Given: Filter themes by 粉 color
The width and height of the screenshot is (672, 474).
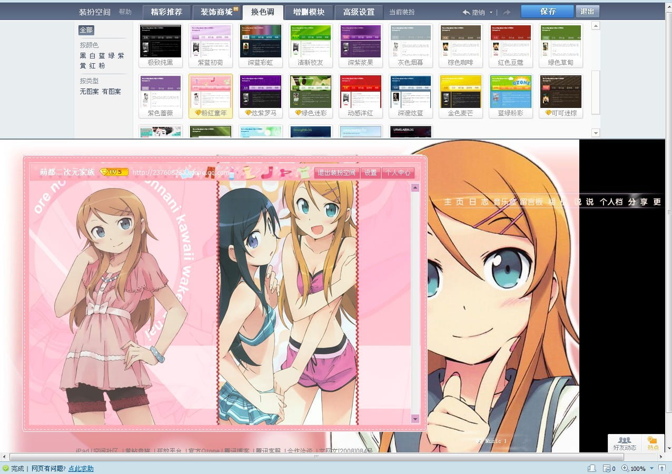Looking at the screenshot, I should click(102, 66).
